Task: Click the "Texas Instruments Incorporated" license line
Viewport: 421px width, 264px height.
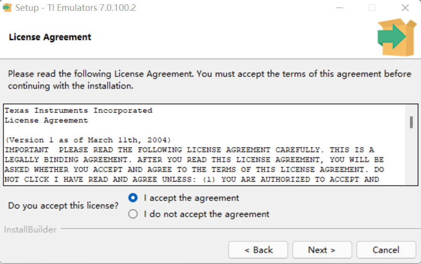Action: [78, 110]
